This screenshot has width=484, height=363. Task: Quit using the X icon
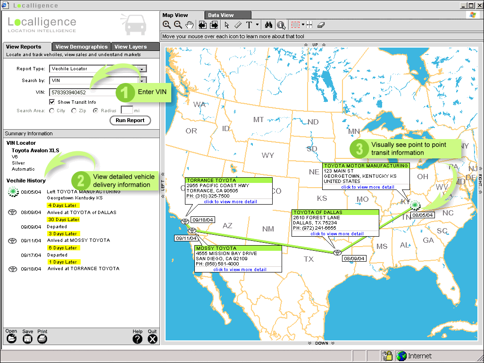(x=152, y=339)
